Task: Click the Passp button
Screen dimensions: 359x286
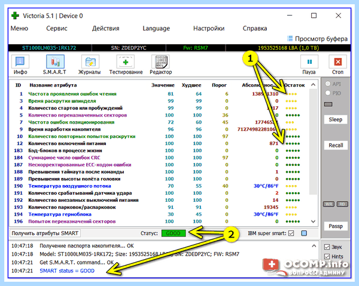Action: coord(336,226)
